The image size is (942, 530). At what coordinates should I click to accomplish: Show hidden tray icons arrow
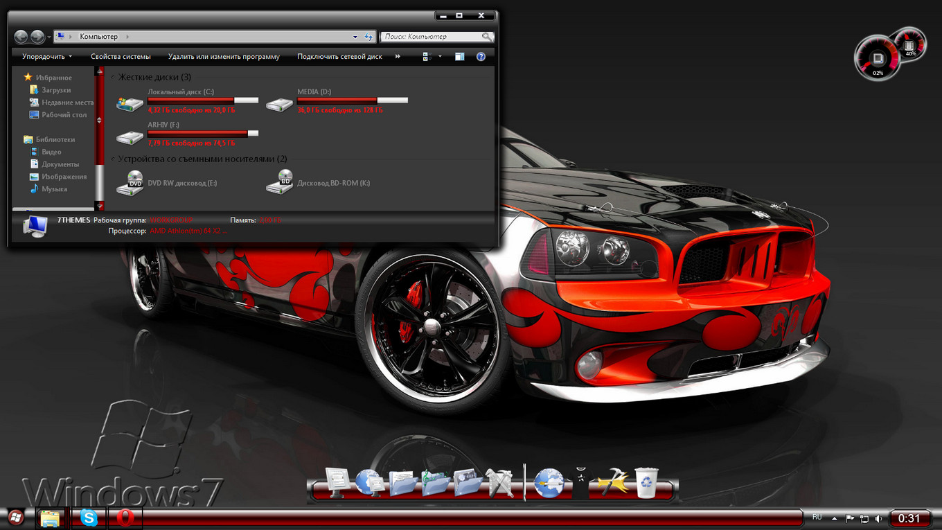pyautogui.click(x=835, y=518)
